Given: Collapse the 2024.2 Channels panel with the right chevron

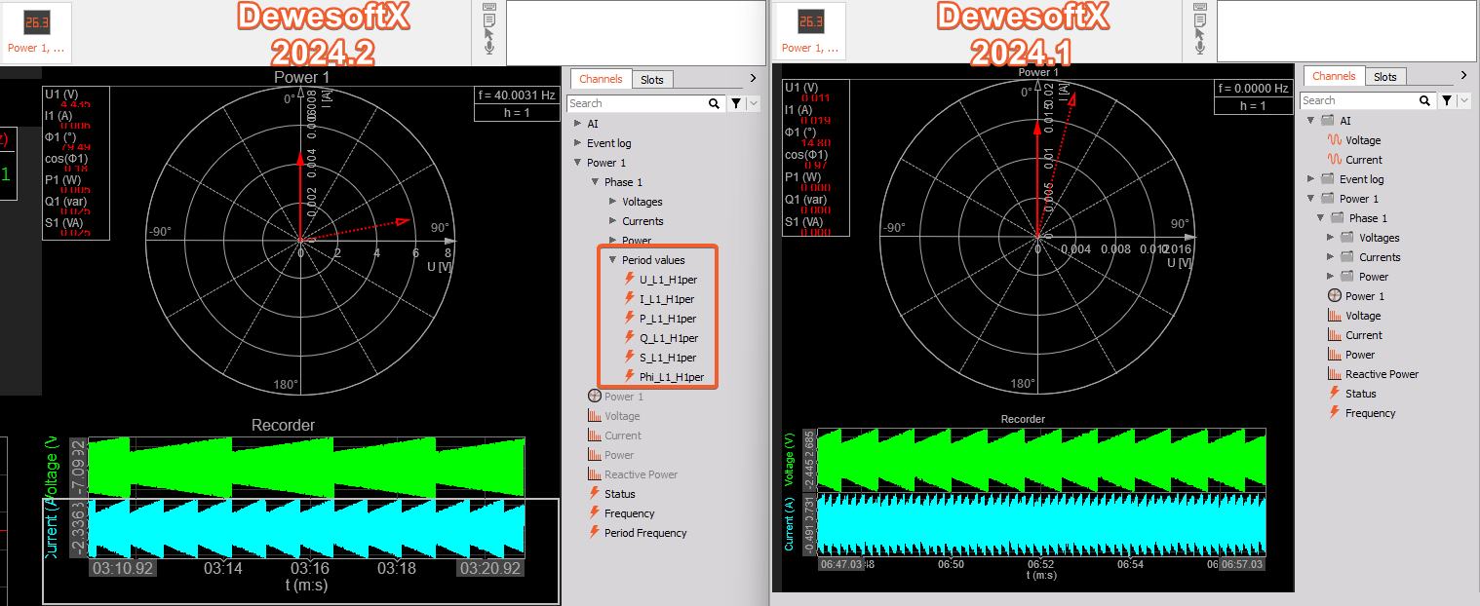Looking at the screenshot, I should click(753, 79).
